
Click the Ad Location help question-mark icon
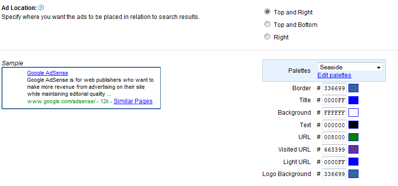pyautogui.click(x=41, y=7)
